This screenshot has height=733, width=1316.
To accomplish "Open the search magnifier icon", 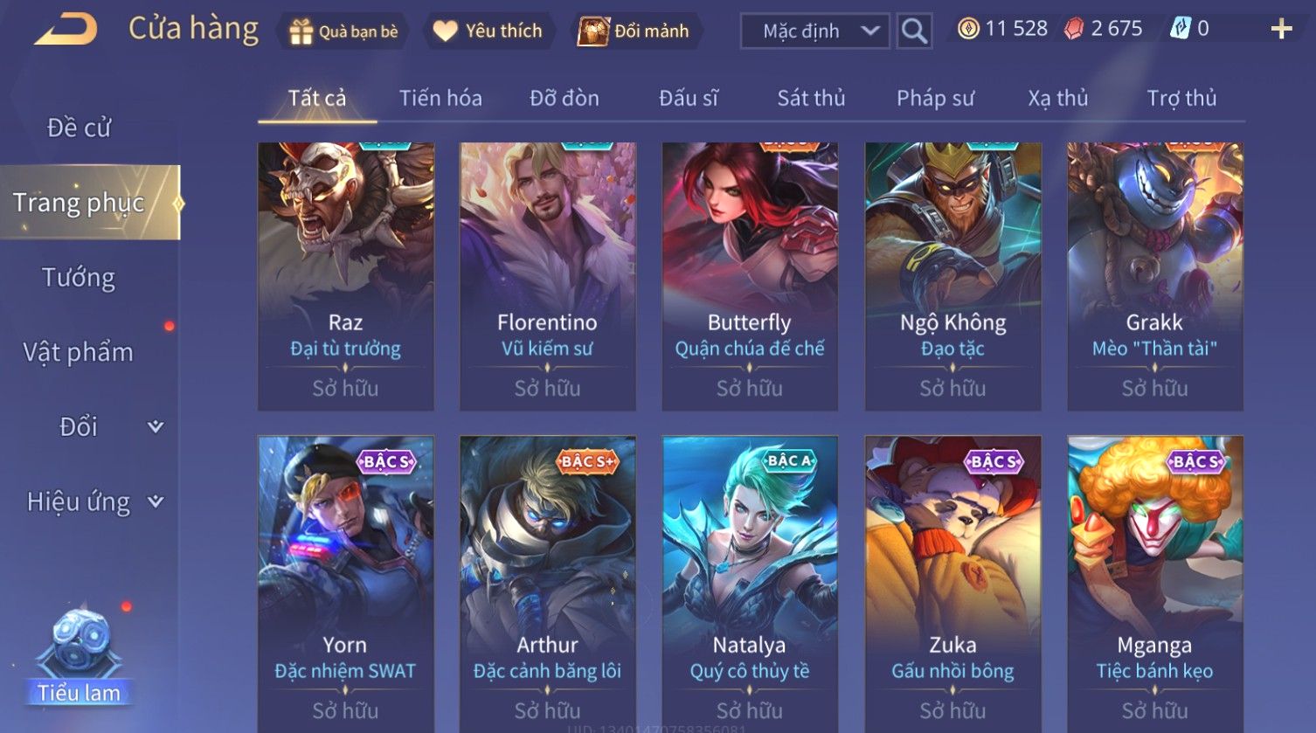I will [x=914, y=31].
